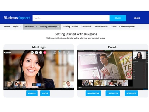Click the BlueJeans Support logo
The width and height of the screenshot is (149, 112).
(x=17, y=18)
